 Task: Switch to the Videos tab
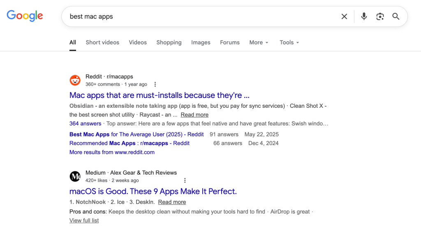coord(138,43)
